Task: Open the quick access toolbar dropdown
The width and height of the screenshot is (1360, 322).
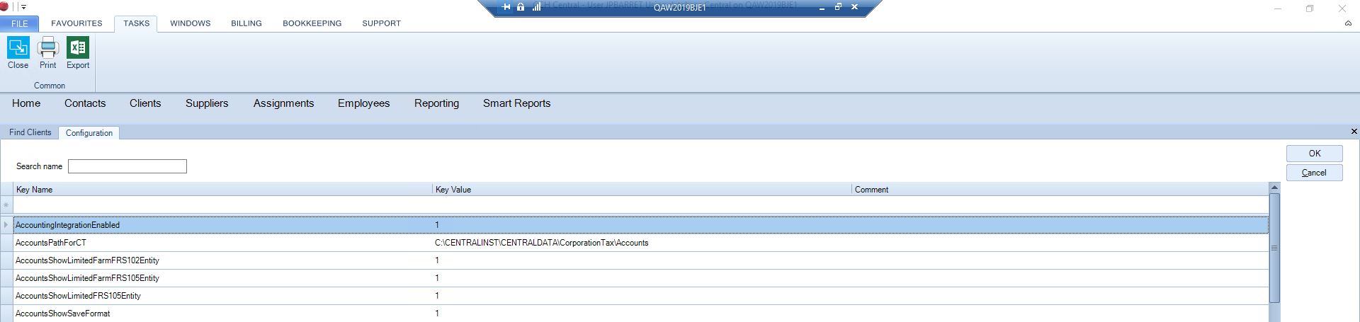Action: [23, 7]
